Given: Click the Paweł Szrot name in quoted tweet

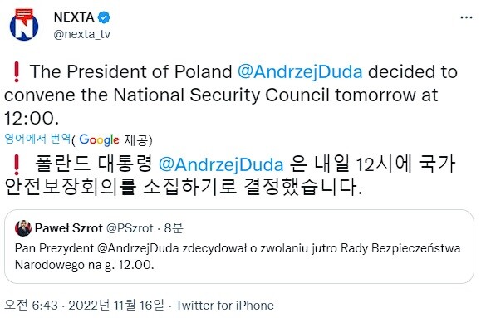Looking at the screenshot, I should click(x=69, y=228).
